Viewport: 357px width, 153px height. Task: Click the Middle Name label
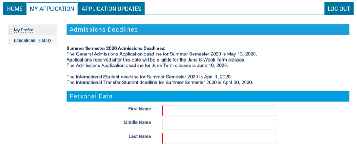[x=137, y=123]
